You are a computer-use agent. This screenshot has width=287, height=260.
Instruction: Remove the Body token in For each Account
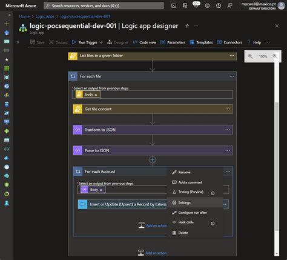101,190
